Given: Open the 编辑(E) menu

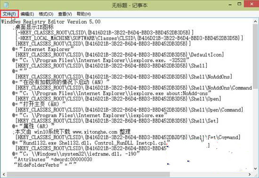Looking at the screenshot, I should coord(27,14).
